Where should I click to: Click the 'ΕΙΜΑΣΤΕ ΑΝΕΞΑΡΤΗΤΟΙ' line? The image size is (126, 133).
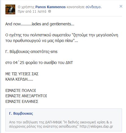[26, 96]
